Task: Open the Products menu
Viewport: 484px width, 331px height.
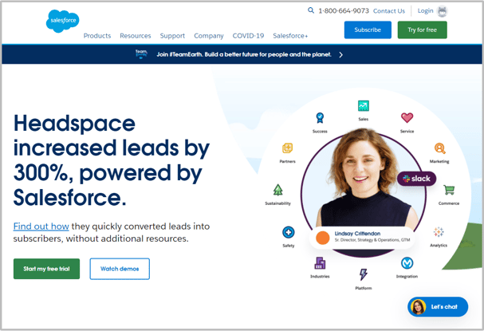Action: tap(97, 36)
